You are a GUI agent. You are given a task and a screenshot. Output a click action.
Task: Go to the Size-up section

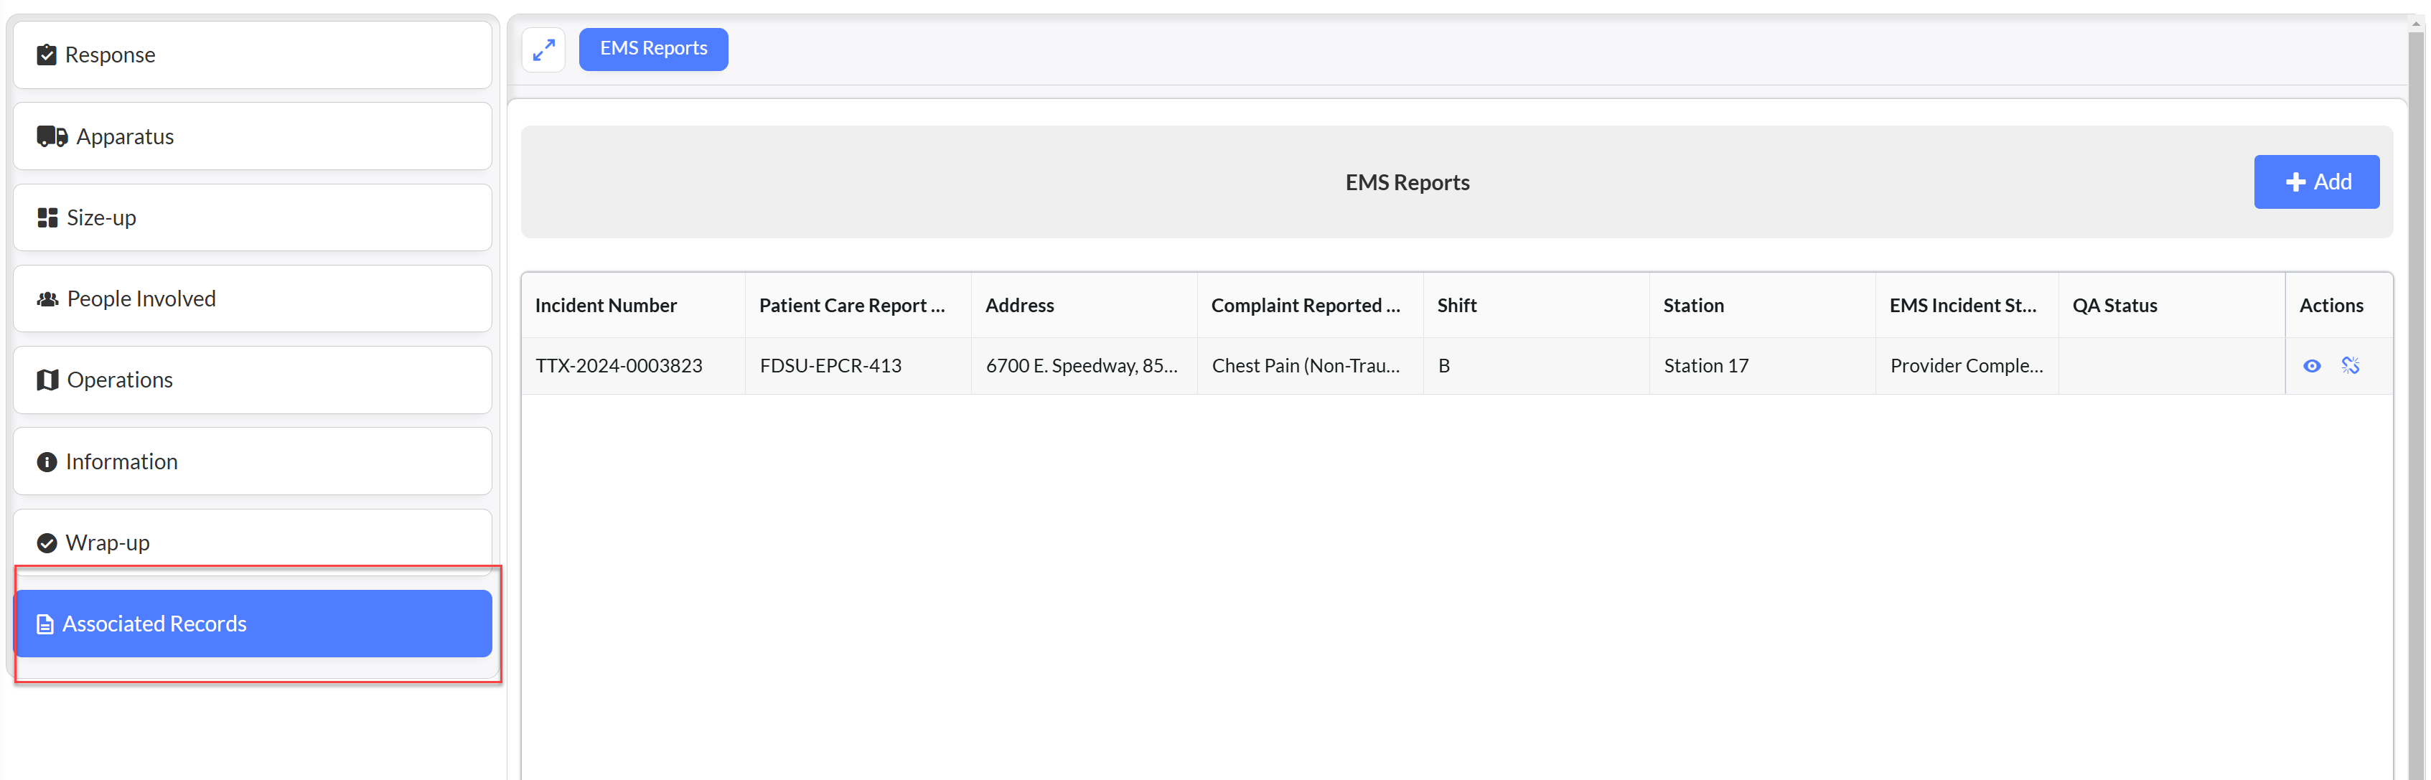tap(253, 218)
